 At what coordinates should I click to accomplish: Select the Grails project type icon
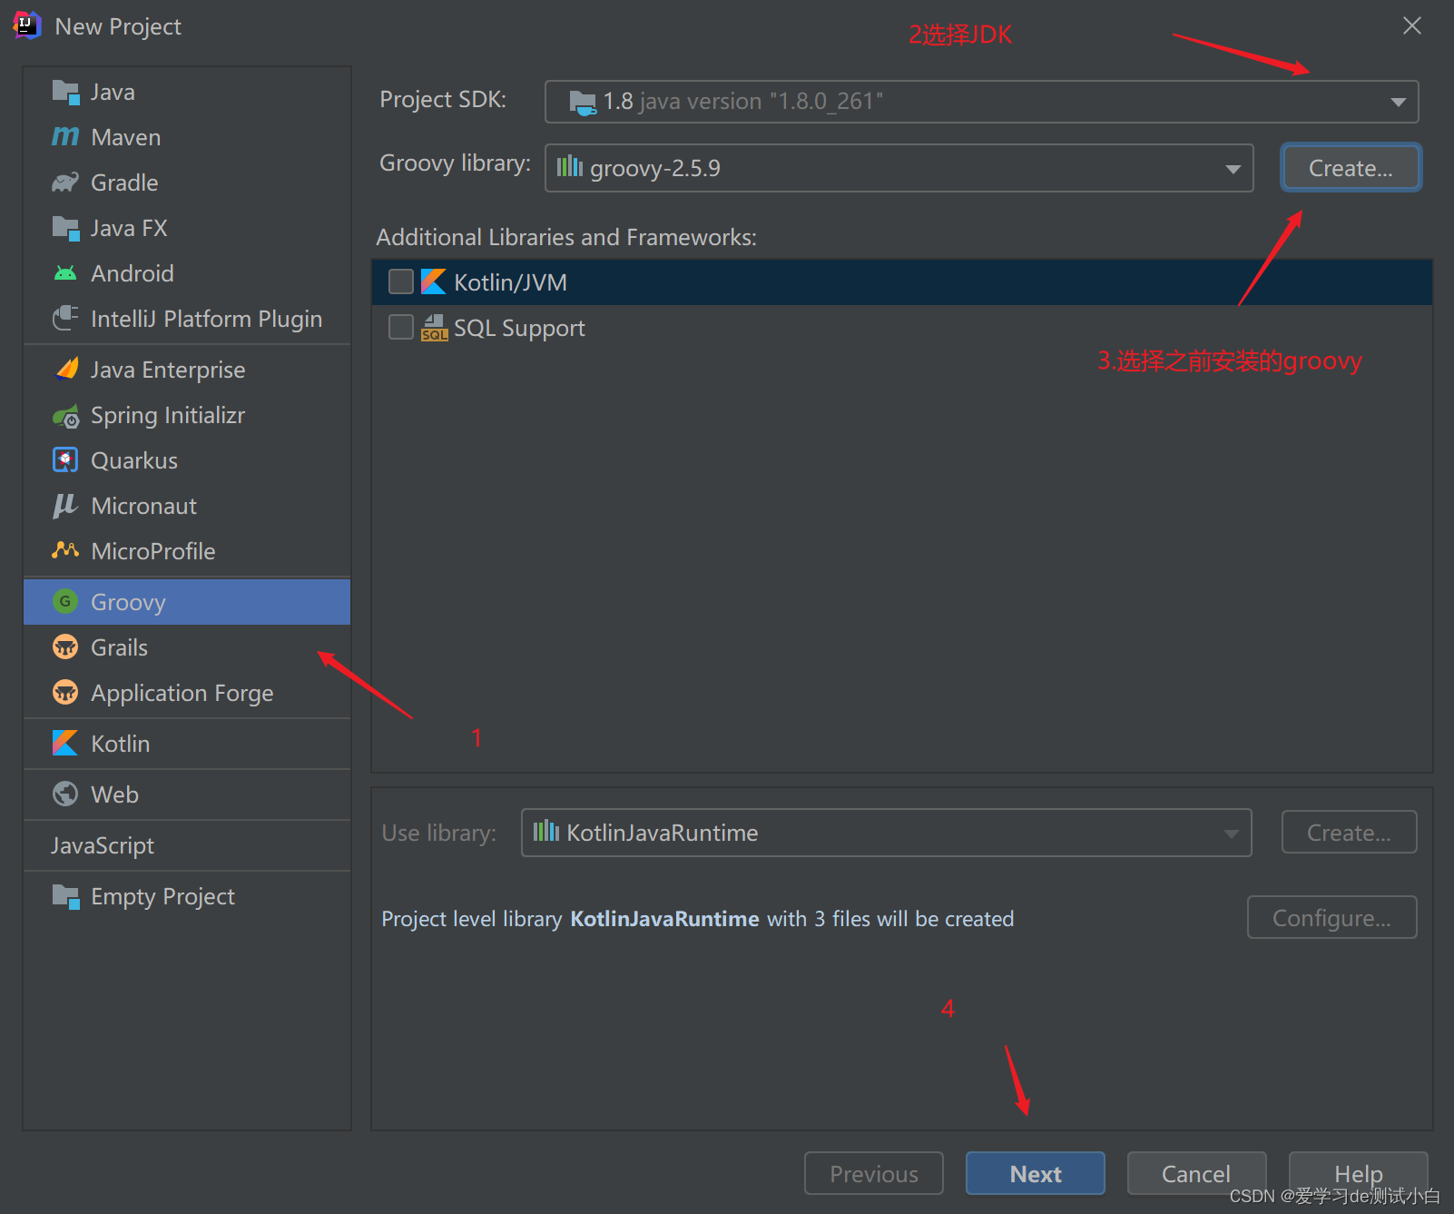tap(64, 646)
